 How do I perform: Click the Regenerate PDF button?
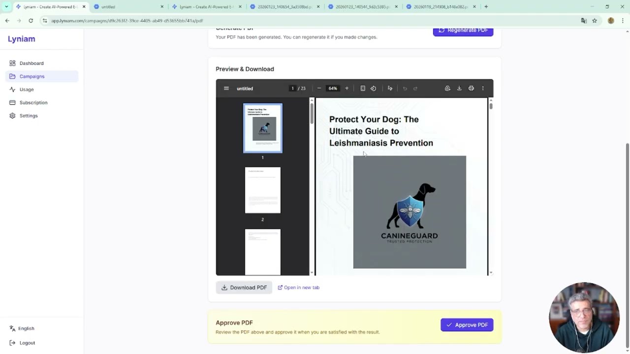pyautogui.click(x=463, y=31)
